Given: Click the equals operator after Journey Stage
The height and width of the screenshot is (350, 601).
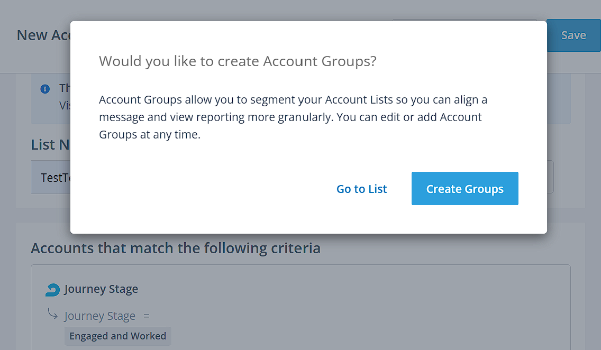Looking at the screenshot, I should pyautogui.click(x=147, y=316).
